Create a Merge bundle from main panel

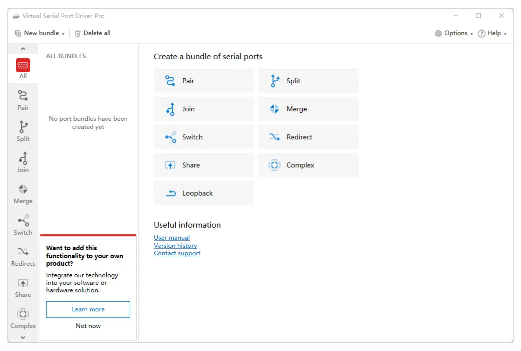click(x=308, y=109)
